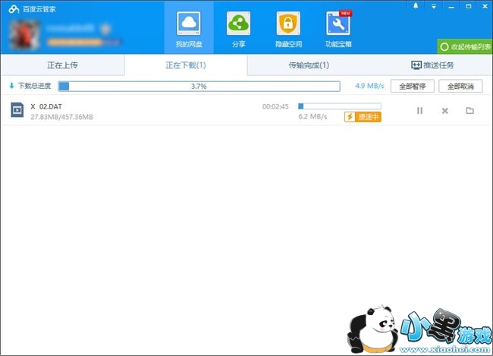Maximize the 百度云管家 window
The image size is (493, 356).
click(x=469, y=6)
